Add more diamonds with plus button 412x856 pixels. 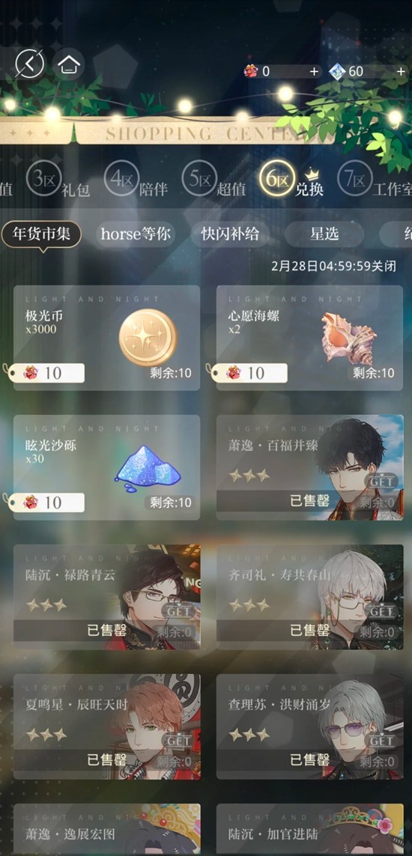[403, 71]
